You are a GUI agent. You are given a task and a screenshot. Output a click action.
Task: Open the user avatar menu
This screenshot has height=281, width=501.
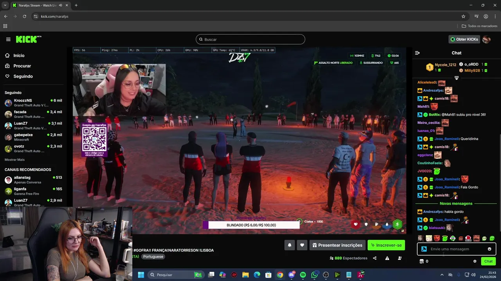tap(487, 39)
